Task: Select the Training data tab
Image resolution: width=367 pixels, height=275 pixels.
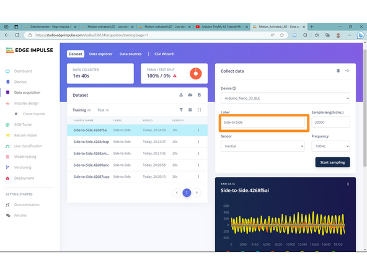Action: (x=81, y=110)
